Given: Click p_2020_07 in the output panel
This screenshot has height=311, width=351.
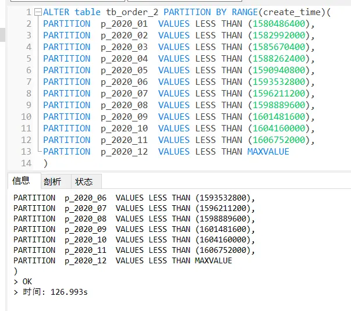Looking at the screenshot, I should point(86,209).
